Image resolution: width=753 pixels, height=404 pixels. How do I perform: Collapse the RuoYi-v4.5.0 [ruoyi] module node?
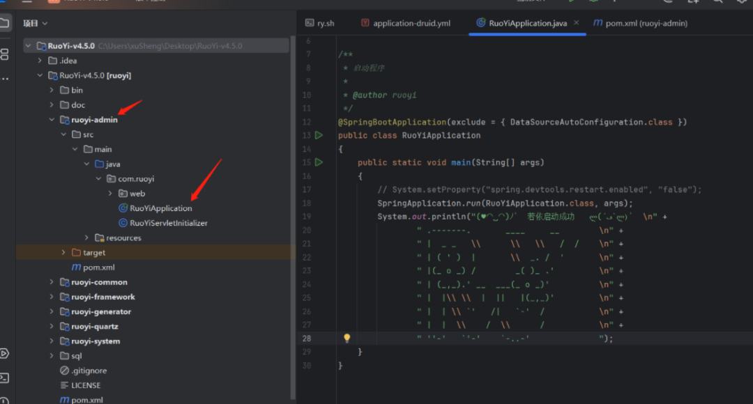tap(40, 75)
